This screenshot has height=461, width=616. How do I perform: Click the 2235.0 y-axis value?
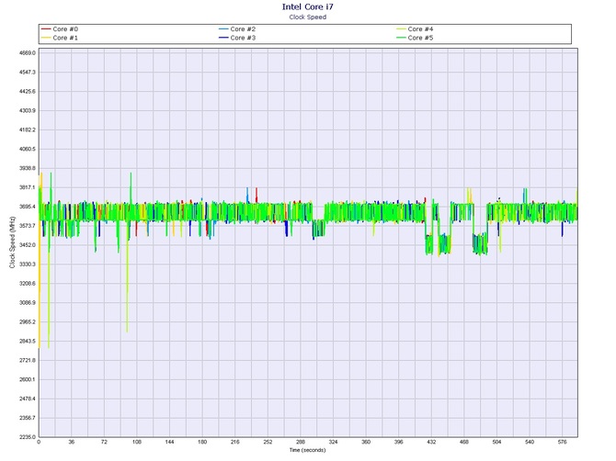coord(27,437)
